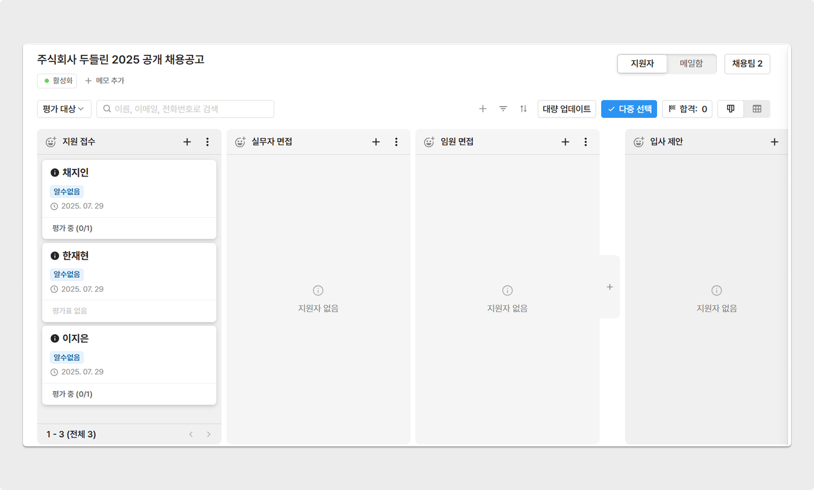Click the filter icon in toolbar
This screenshot has height=490, width=814.
tap(503, 109)
